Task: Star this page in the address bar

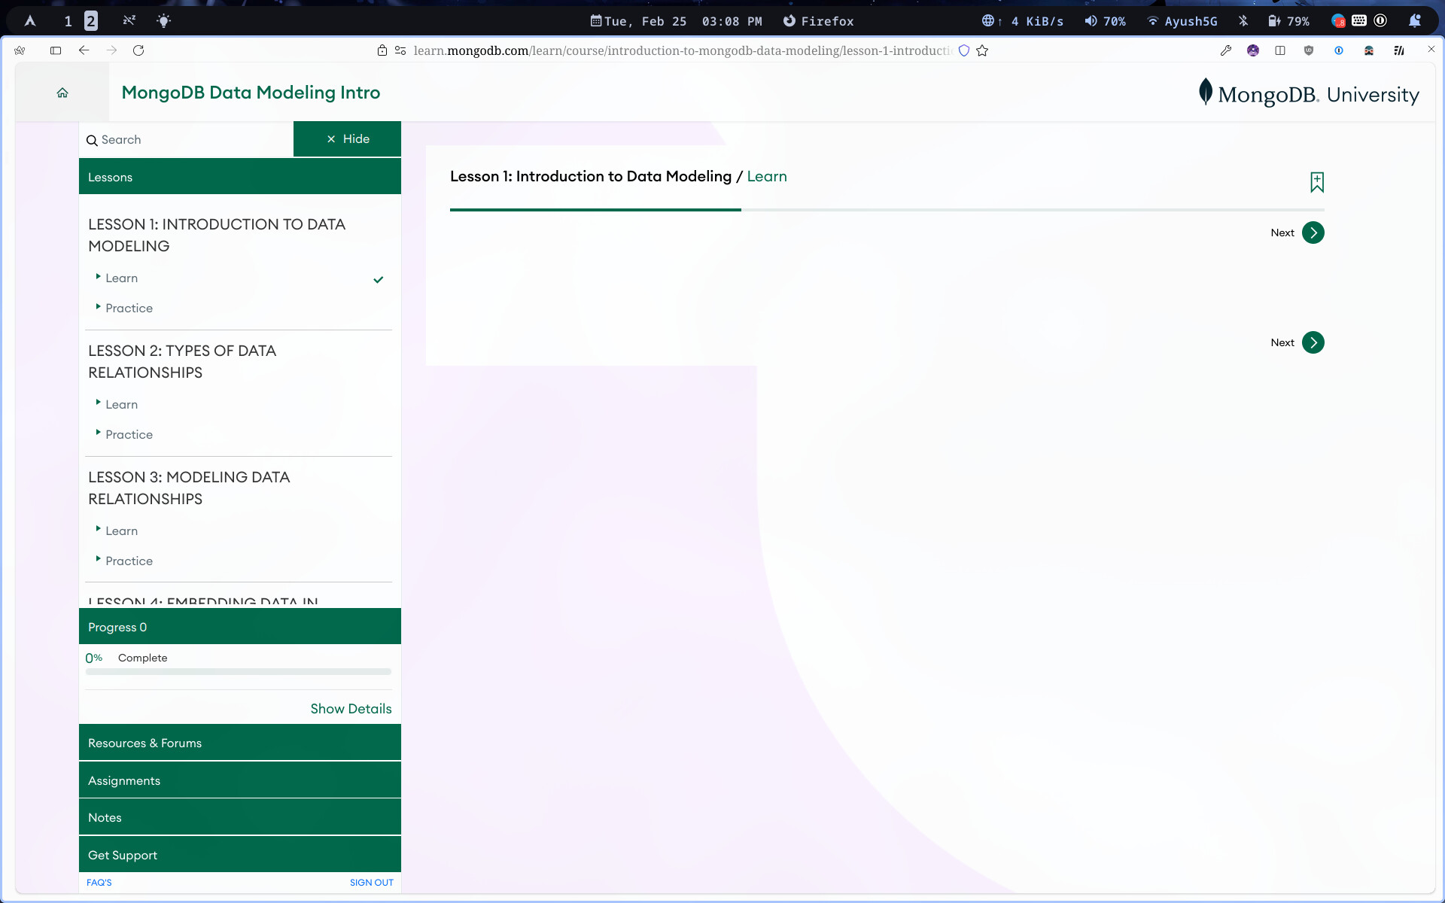Action: [982, 50]
